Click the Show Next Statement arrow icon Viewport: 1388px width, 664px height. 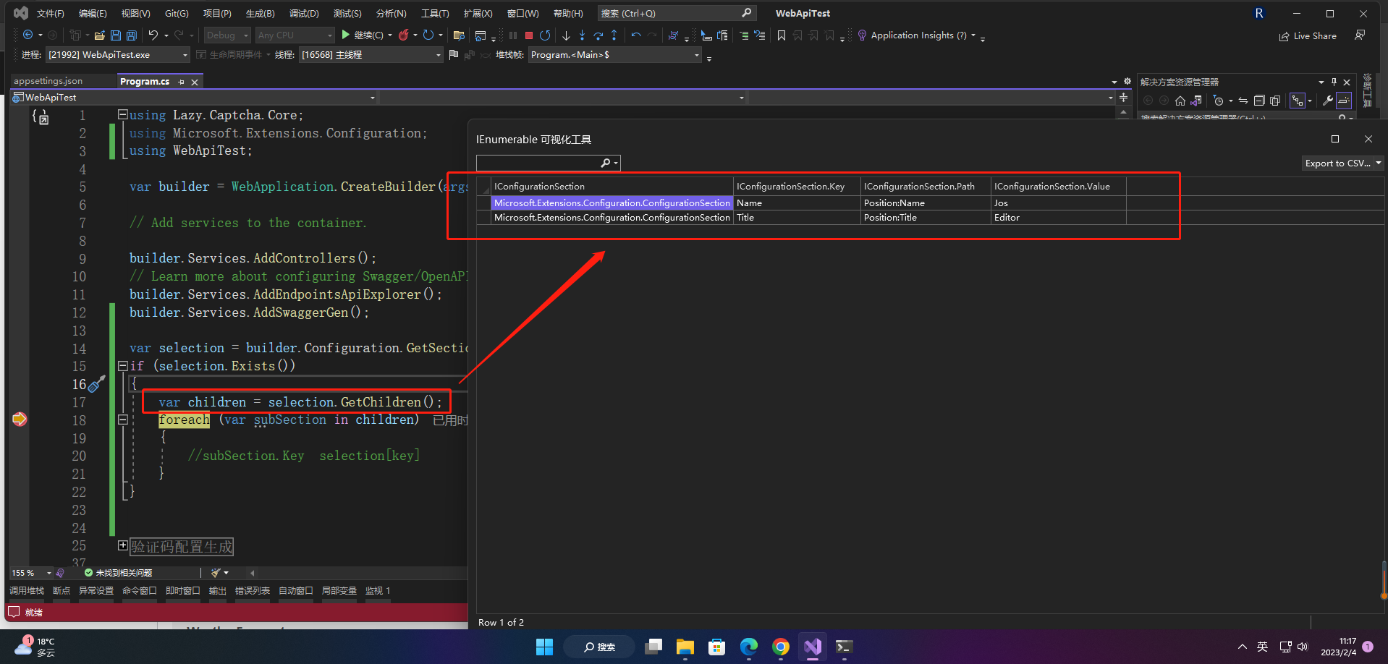[566, 35]
